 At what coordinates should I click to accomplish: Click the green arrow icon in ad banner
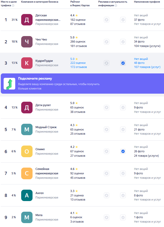[9, 83]
